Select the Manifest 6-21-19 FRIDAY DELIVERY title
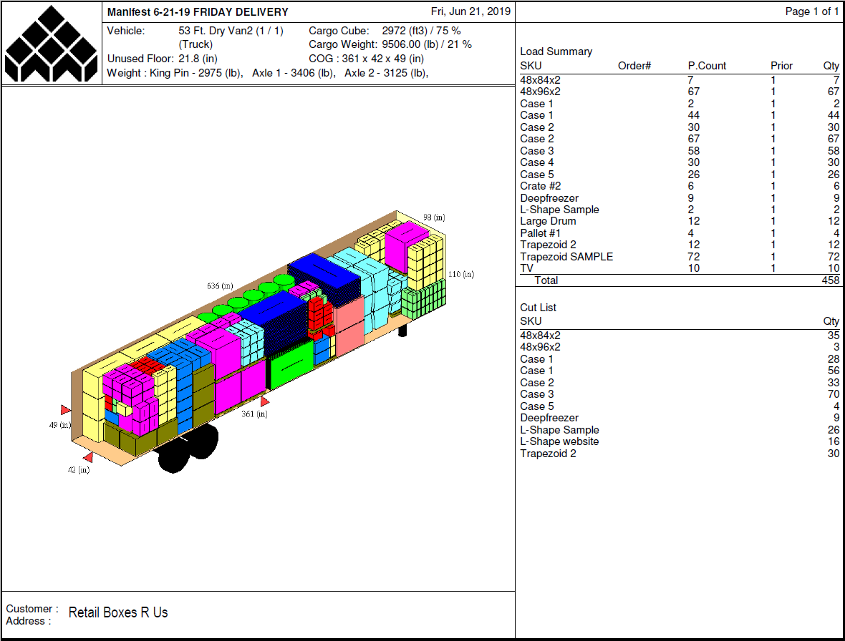The width and height of the screenshot is (845, 641). (198, 12)
